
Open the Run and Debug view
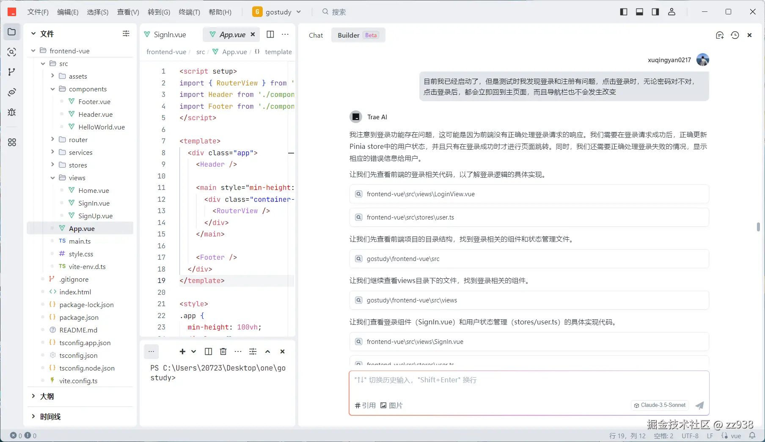[x=11, y=113]
